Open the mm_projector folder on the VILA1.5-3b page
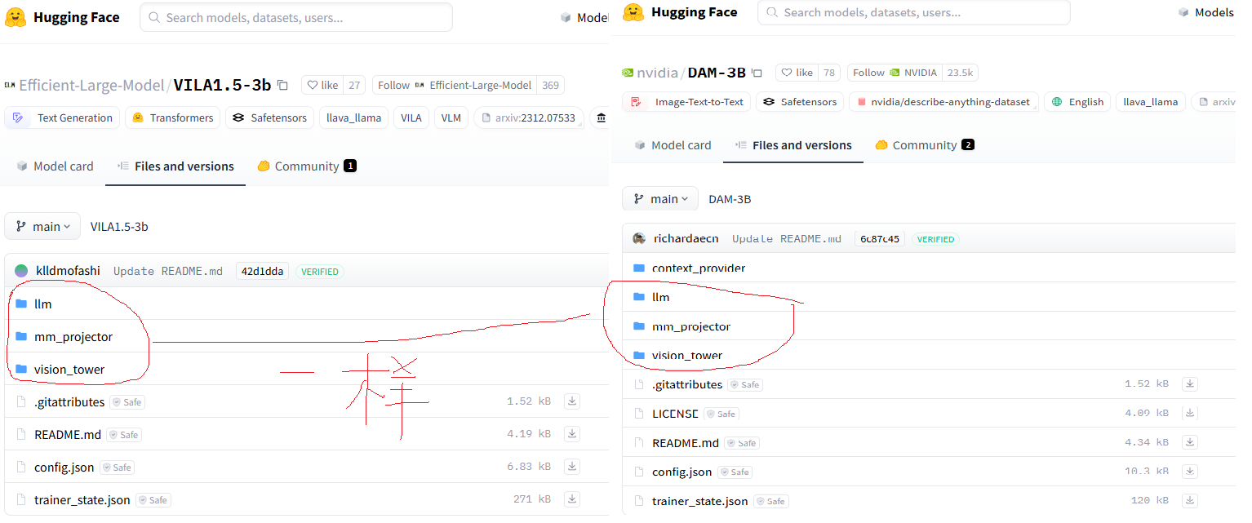 click(73, 336)
